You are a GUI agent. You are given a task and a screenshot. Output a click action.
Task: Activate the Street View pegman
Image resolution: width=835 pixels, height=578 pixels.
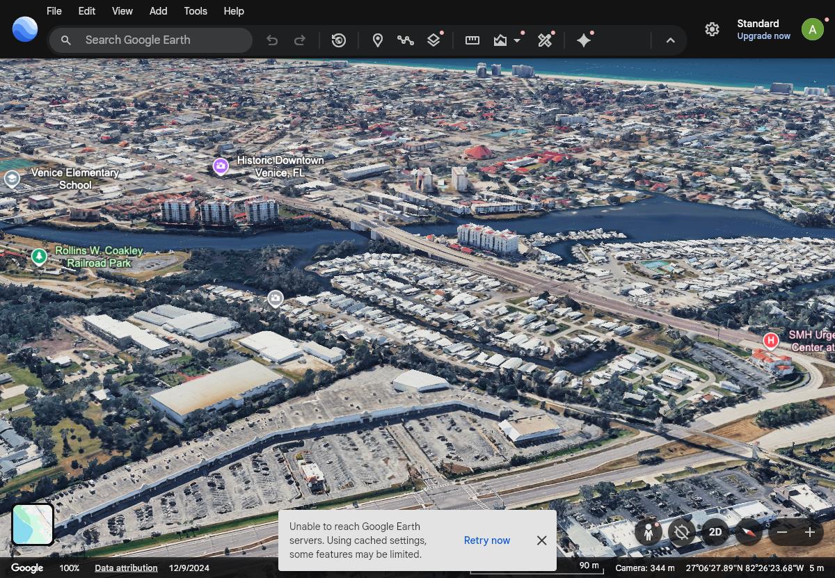[x=648, y=533]
